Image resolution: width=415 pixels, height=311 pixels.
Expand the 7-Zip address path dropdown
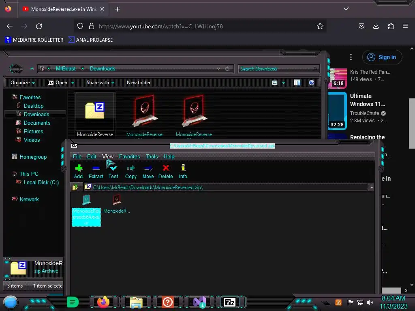372,187
